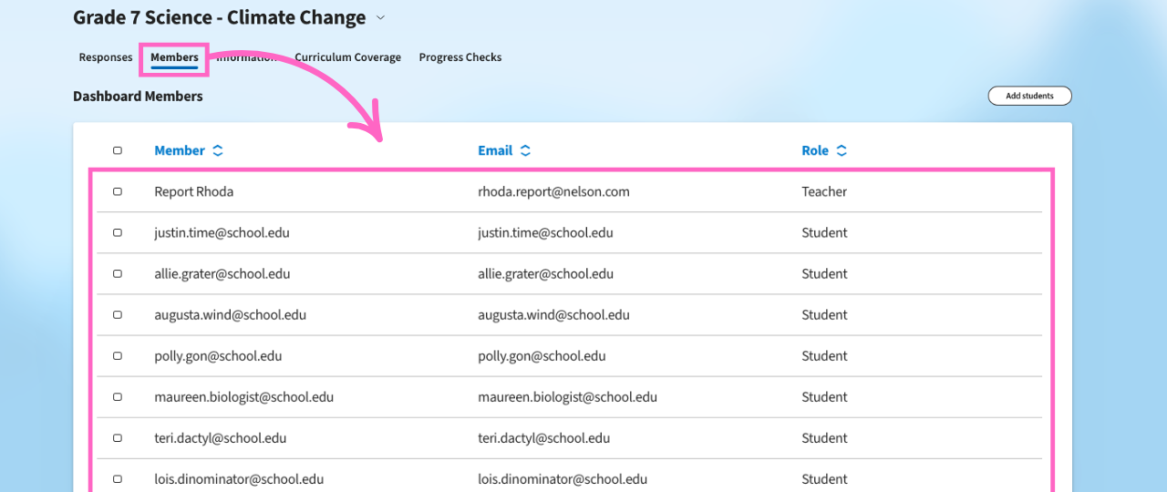
Task: Click teri.dactyl@school.edu in the Email column
Action: click(x=543, y=437)
